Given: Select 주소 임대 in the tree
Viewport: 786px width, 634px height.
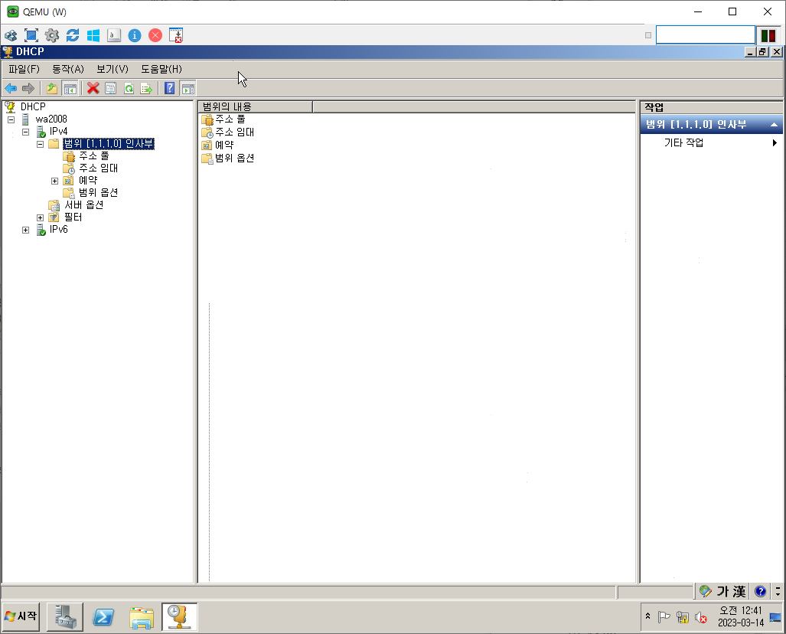Looking at the screenshot, I should [99, 168].
